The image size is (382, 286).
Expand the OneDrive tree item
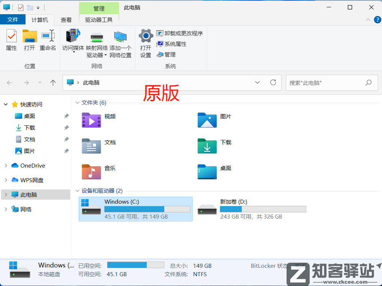(x=6, y=165)
